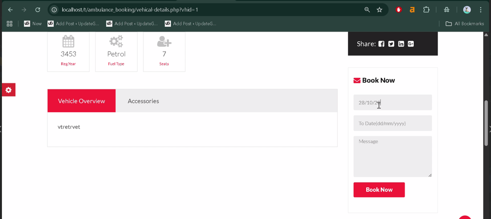The width and height of the screenshot is (491, 219).
Task: Open the 'New' bookmark
Action: (x=33, y=23)
